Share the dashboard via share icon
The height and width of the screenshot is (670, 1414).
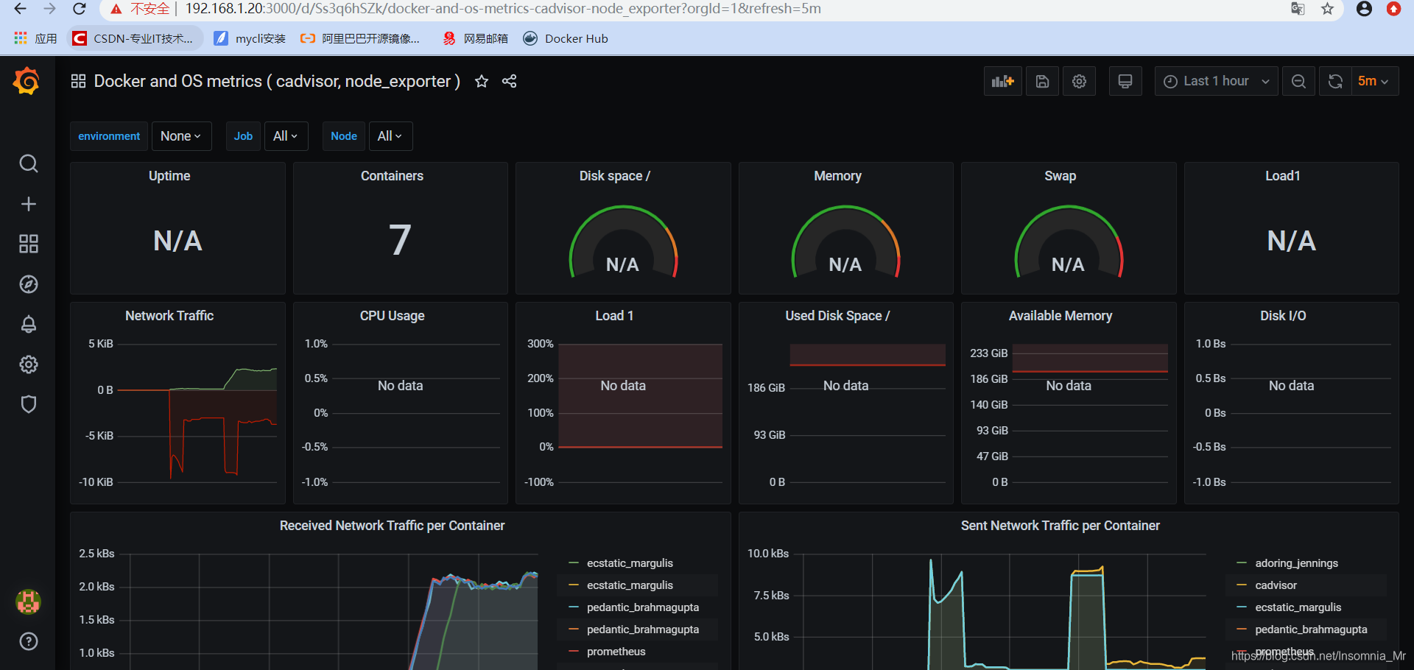[x=509, y=81]
